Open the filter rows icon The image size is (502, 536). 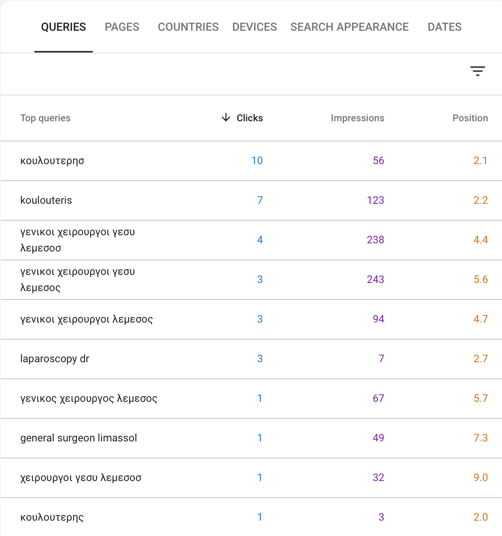coord(478,71)
